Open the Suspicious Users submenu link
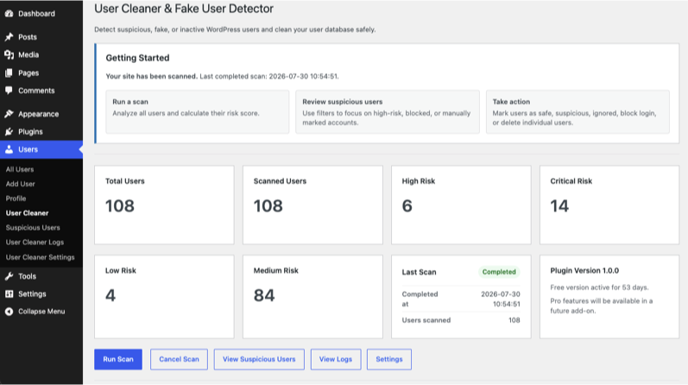Viewport: 688px width, 385px height. pos(33,227)
